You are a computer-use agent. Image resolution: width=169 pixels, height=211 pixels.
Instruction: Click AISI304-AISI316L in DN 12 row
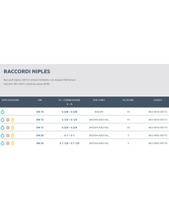pyautogui.click(x=99, y=120)
